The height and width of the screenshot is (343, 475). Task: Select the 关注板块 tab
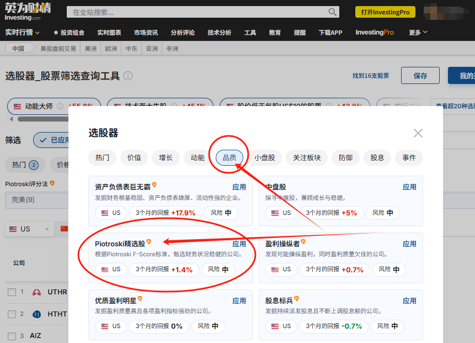pyautogui.click(x=307, y=158)
